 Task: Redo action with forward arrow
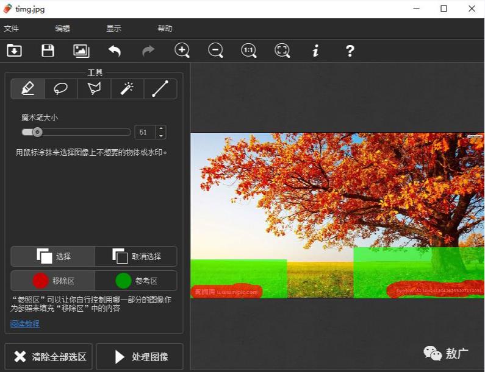coord(148,51)
